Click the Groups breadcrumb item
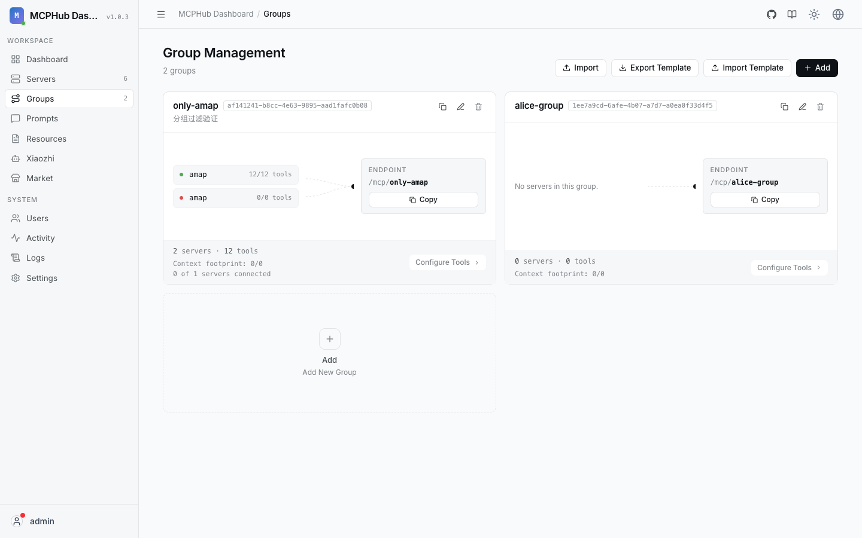This screenshot has height=538, width=862. pos(277,14)
